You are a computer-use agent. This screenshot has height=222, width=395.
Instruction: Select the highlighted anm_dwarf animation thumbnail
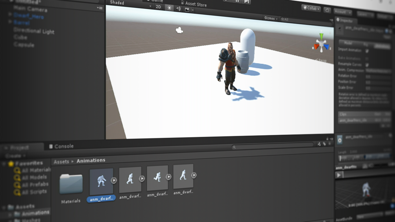pos(101,182)
